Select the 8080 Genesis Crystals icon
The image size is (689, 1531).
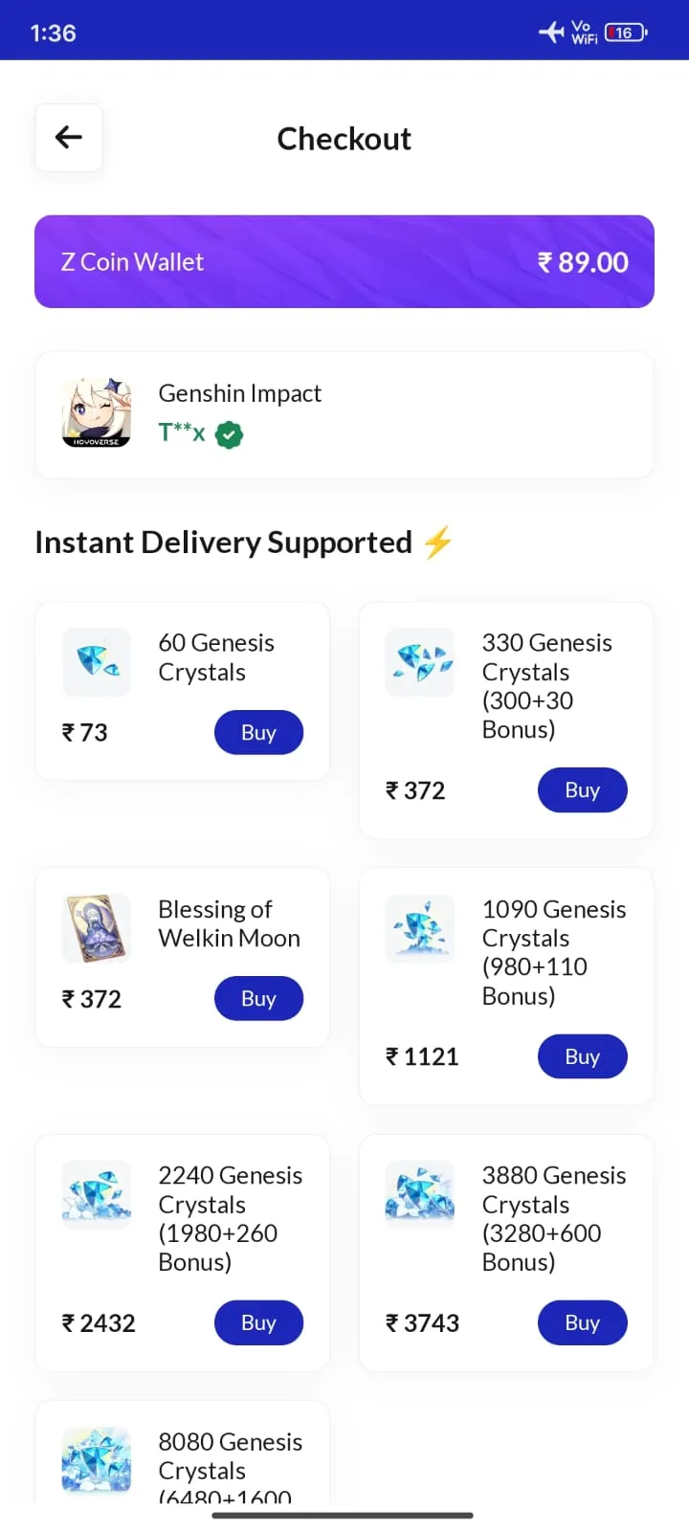pos(97,1460)
